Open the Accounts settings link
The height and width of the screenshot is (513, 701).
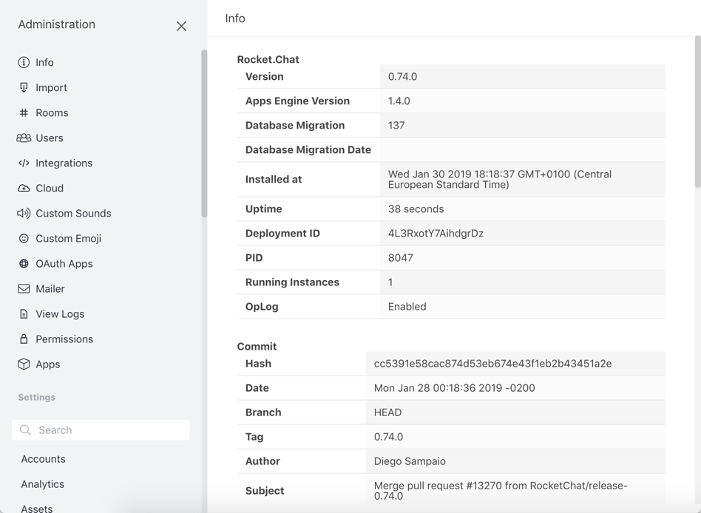(43, 459)
